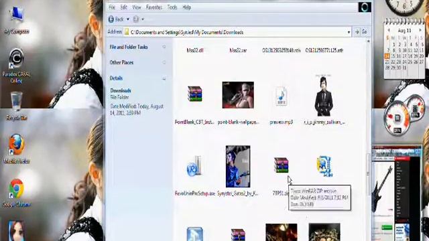Expand the File and Folder Tasks panel
This screenshot has width=429, height=241.
tap(164, 47)
